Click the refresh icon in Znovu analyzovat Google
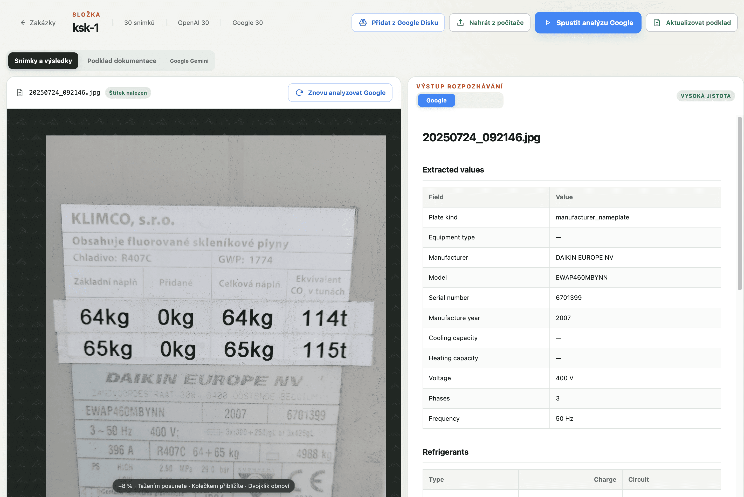Screen dimensions: 744x497 (x=299, y=93)
